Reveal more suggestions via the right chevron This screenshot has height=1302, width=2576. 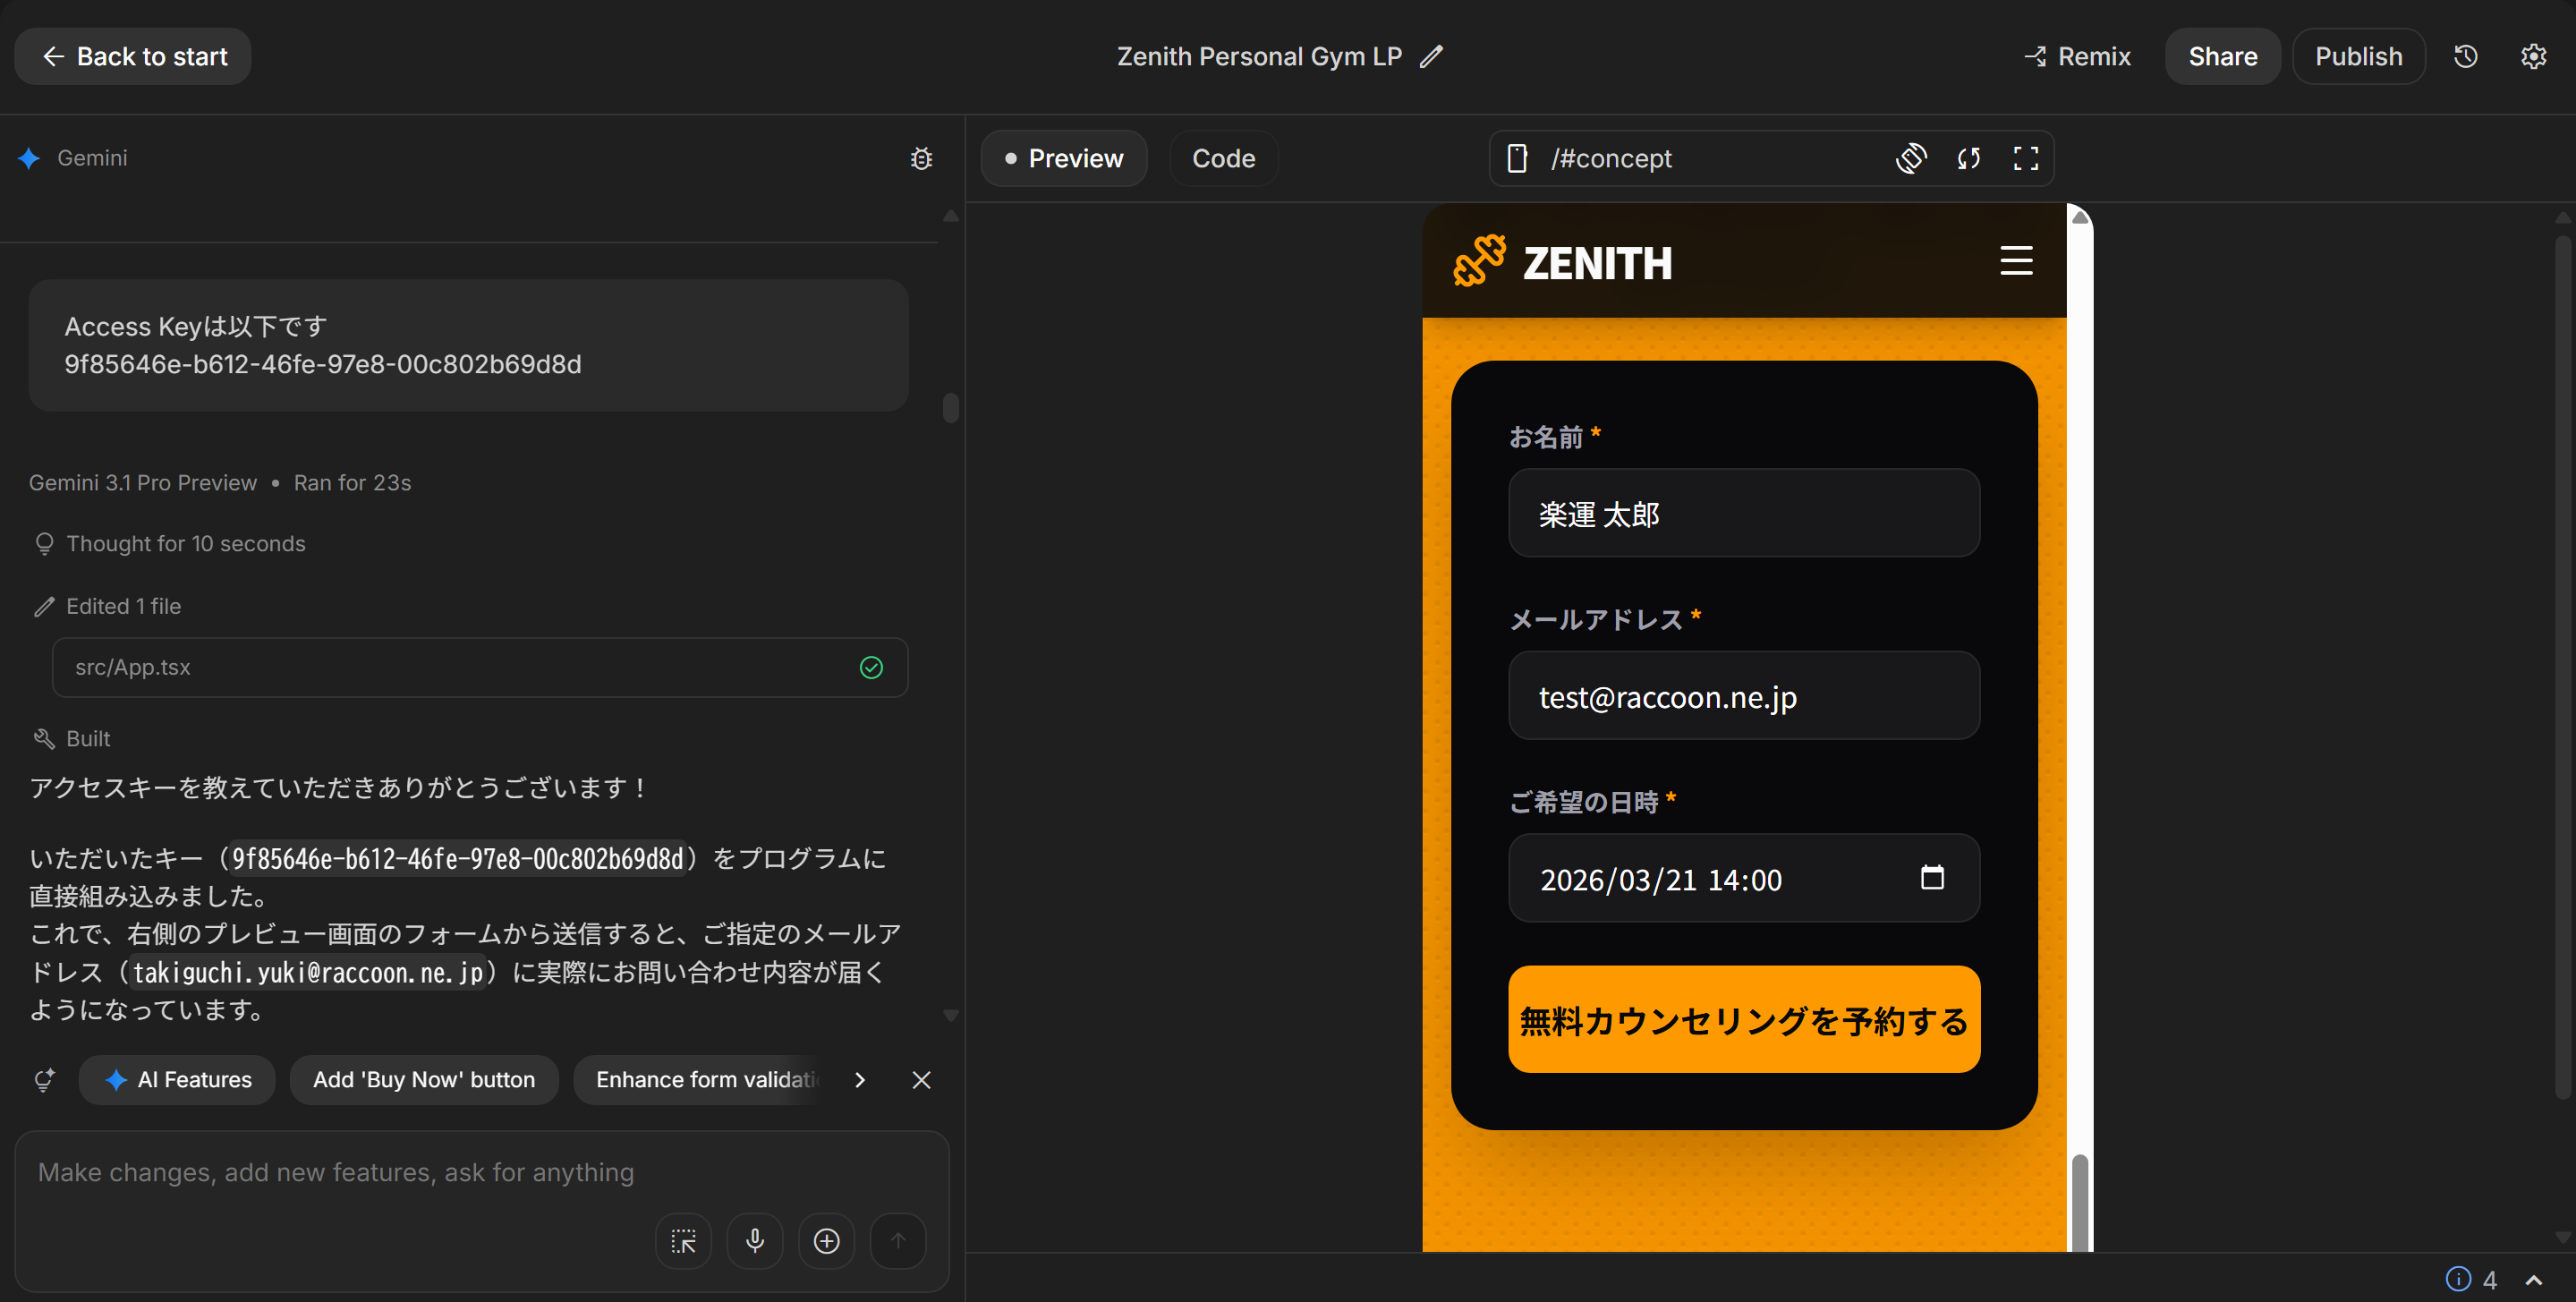pyautogui.click(x=859, y=1080)
